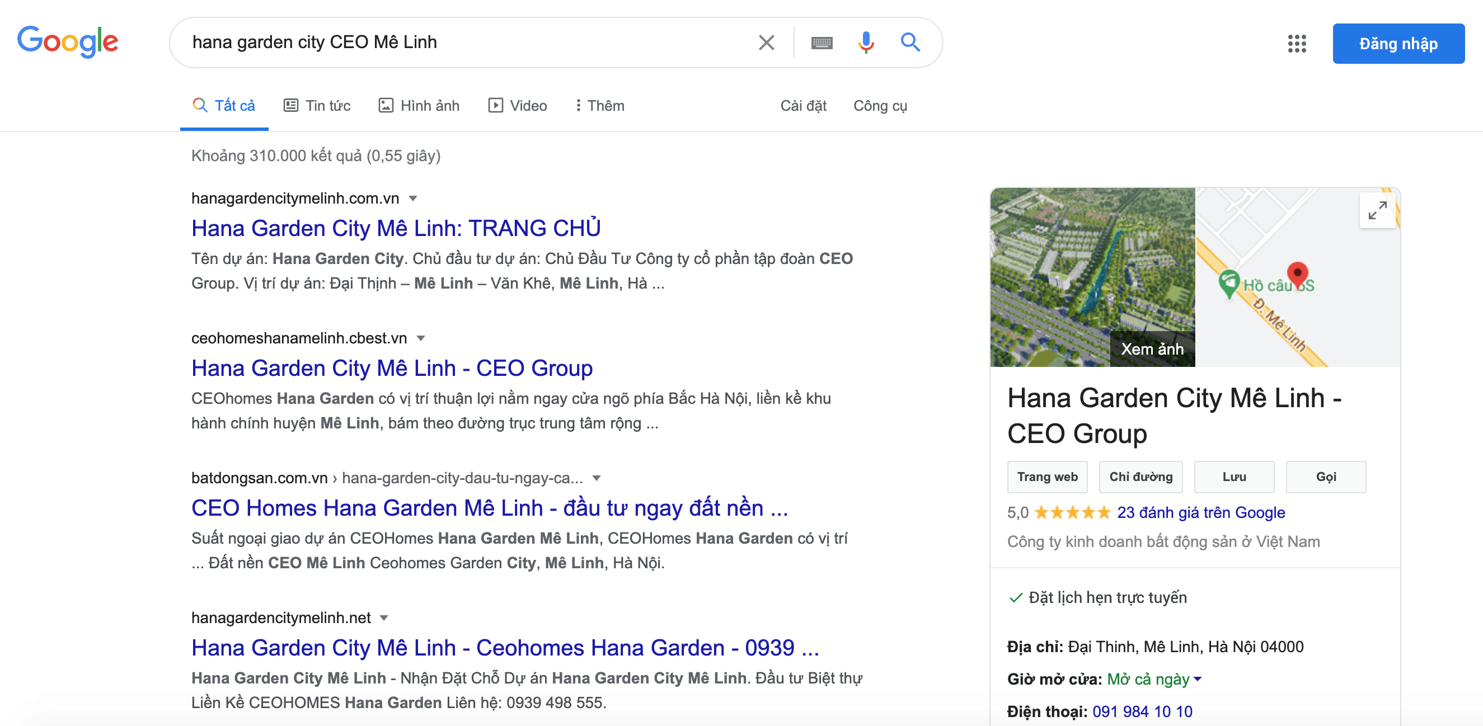Screen dimensions: 1483x726
Task: Select the Tất cả tab
Action: [x=224, y=106]
